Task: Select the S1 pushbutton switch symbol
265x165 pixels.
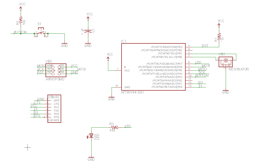Action: click(x=41, y=32)
